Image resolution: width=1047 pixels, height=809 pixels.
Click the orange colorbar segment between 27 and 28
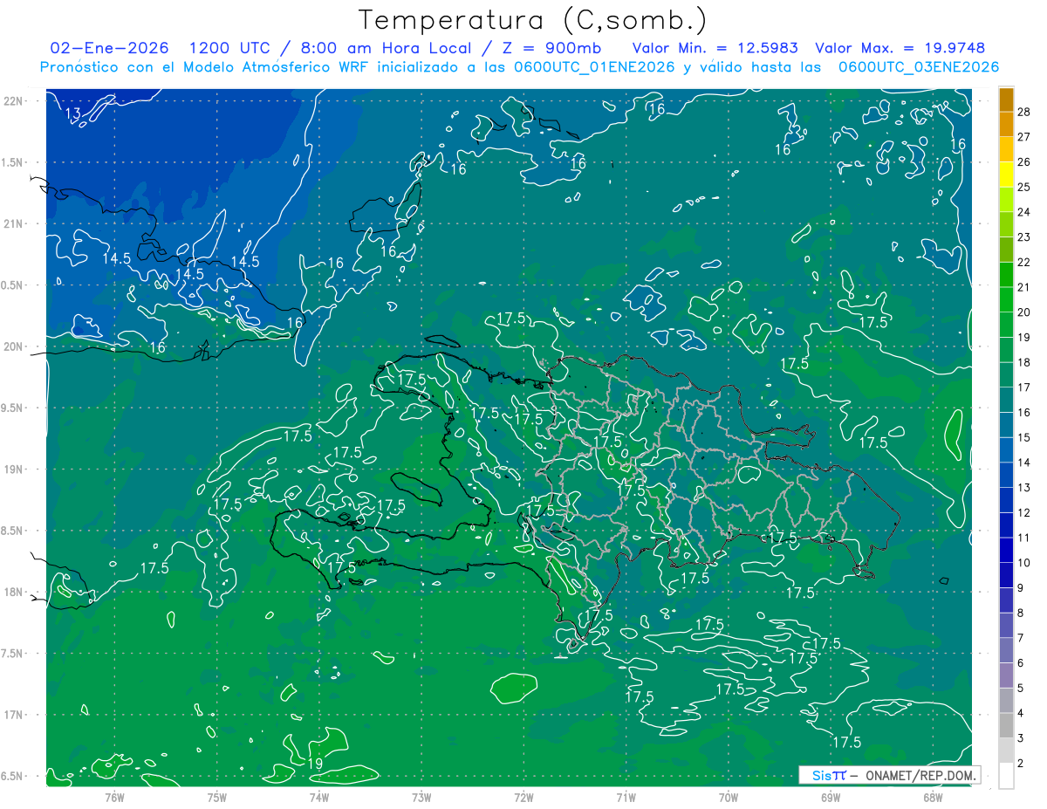(x=1006, y=125)
